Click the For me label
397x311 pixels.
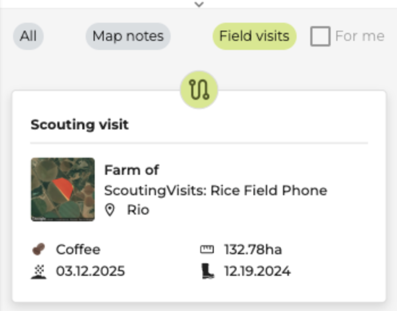tap(360, 36)
